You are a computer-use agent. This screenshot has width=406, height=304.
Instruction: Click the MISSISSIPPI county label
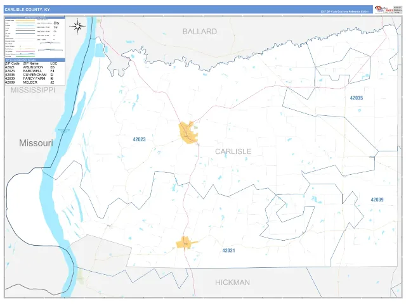pos(32,90)
